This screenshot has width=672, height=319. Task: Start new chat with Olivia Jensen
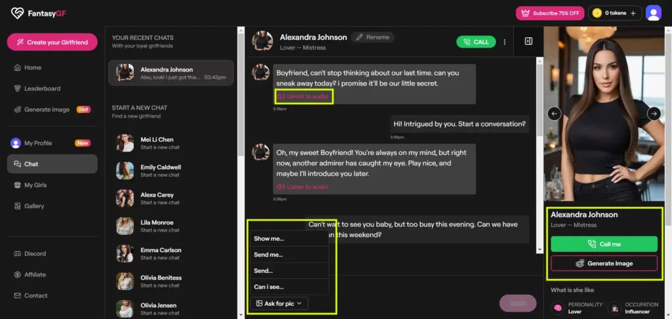(x=171, y=308)
